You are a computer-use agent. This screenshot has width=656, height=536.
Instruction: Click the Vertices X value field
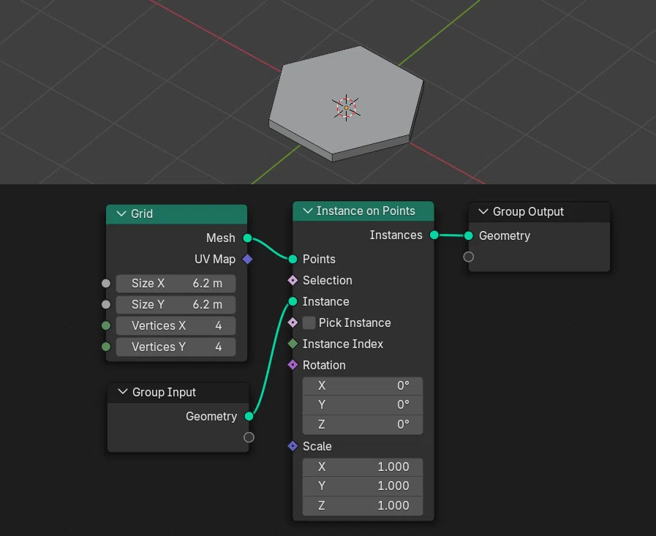coord(176,325)
